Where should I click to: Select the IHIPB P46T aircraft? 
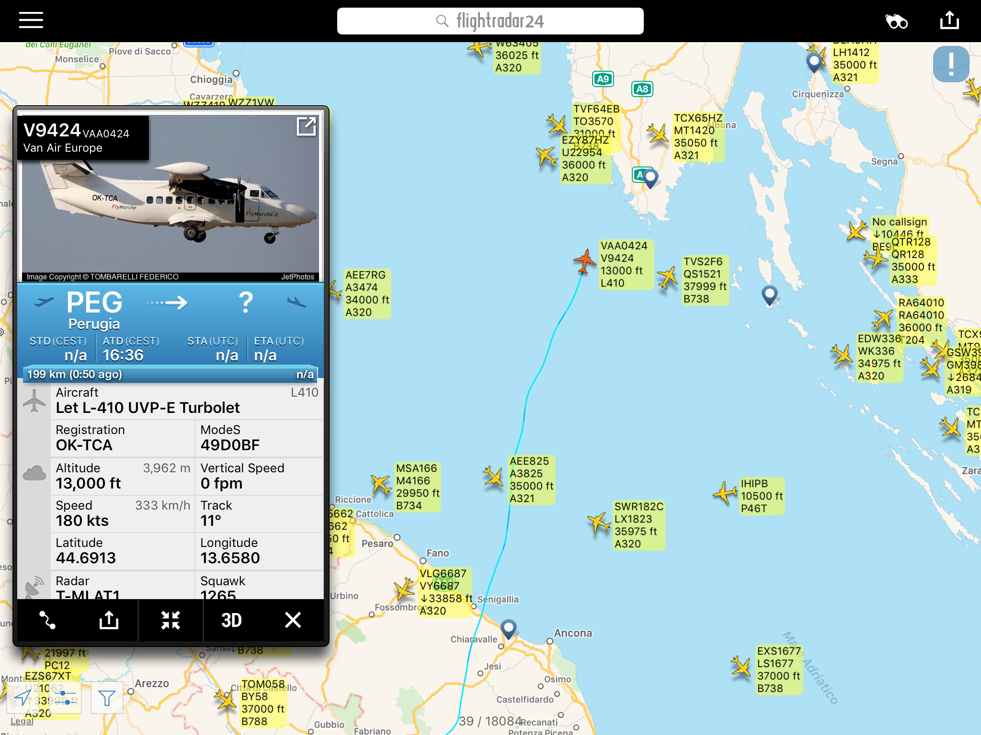pos(725,492)
